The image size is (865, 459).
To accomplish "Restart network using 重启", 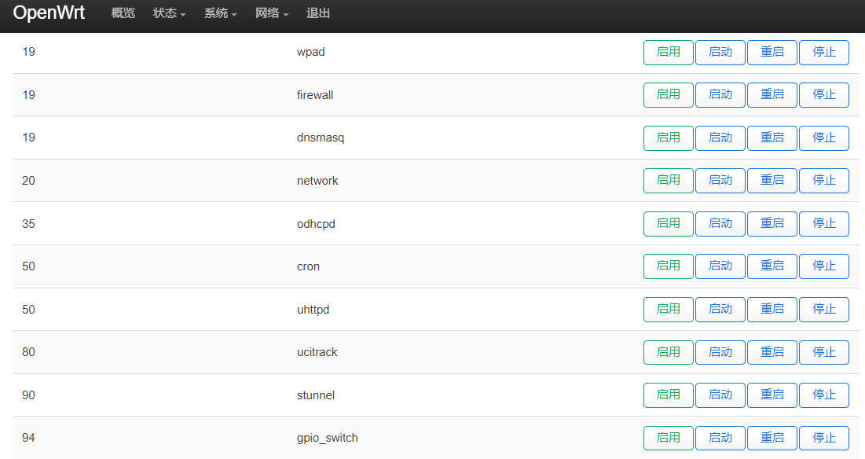I will [x=772, y=181].
